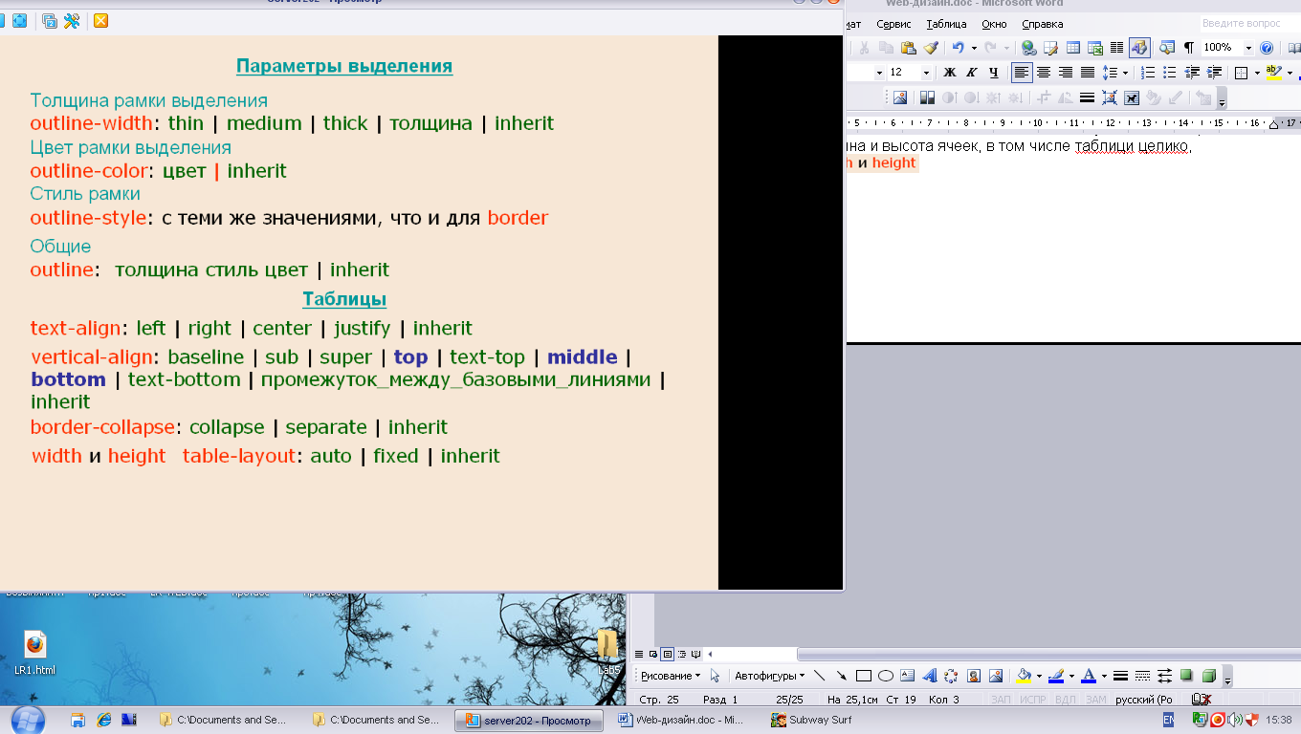
Task: Insert a Text Box from Drawing toolbar
Action: (908, 676)
